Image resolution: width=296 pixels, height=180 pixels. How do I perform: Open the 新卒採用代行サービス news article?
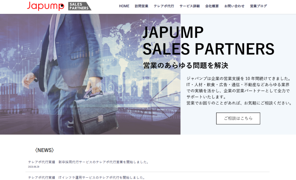104,162
